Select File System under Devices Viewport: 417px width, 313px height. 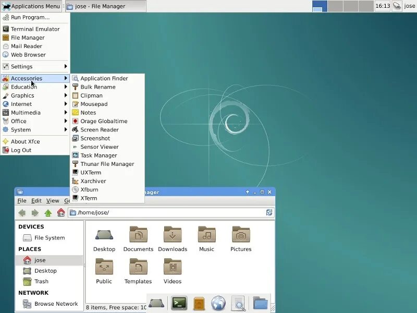[50, 238]
